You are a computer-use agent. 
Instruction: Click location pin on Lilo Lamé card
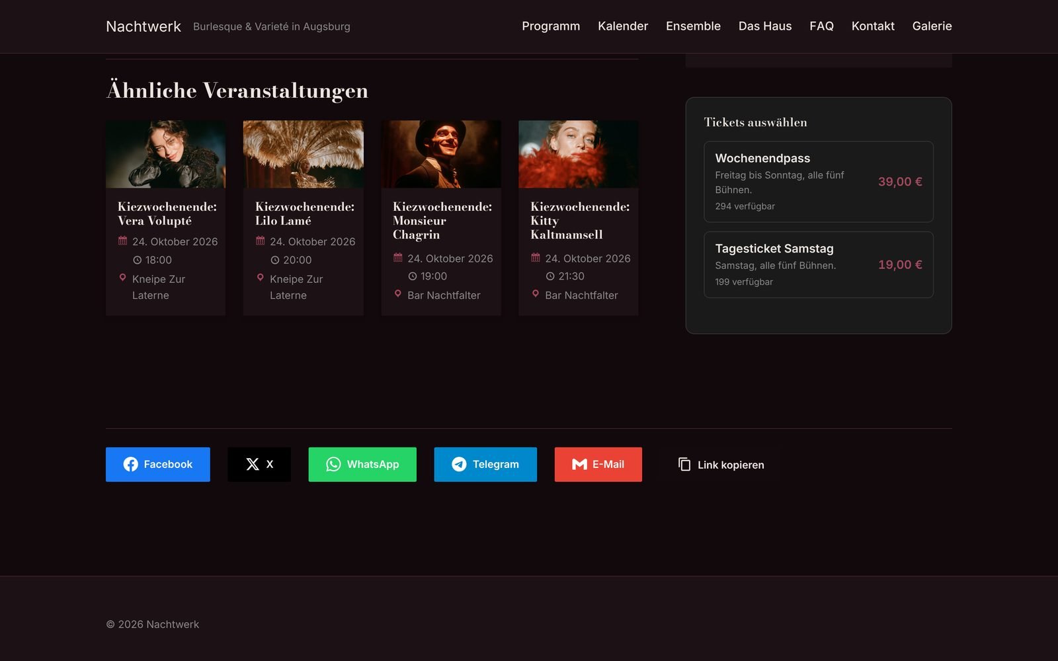coord(260,278)
